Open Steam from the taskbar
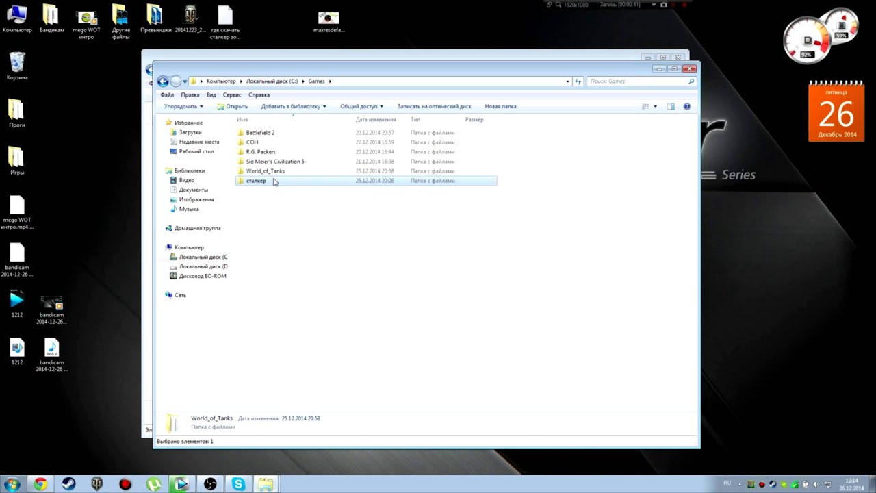876x493 pixels. [x=68, y=484]
